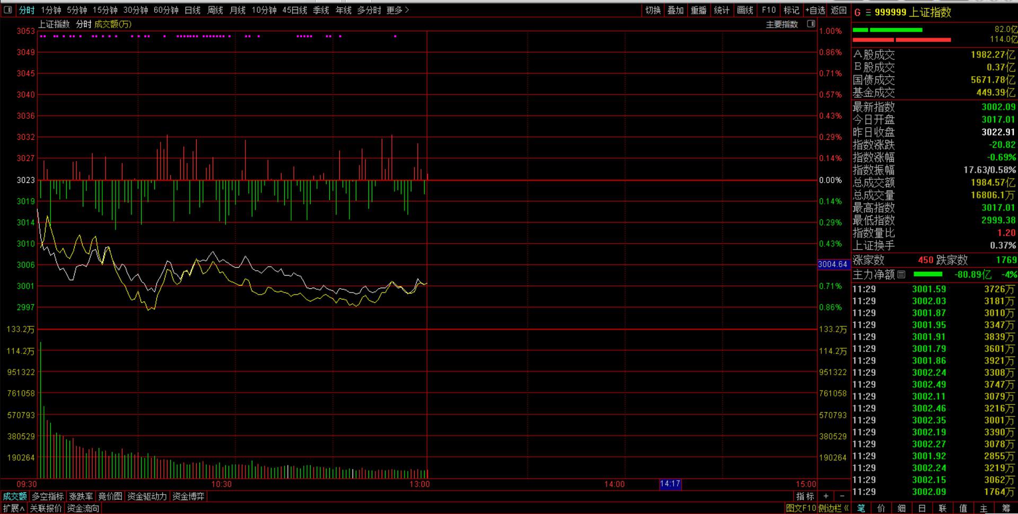
Task: Toggle the panel icon beside 主要指数
Action: (811, 24)
